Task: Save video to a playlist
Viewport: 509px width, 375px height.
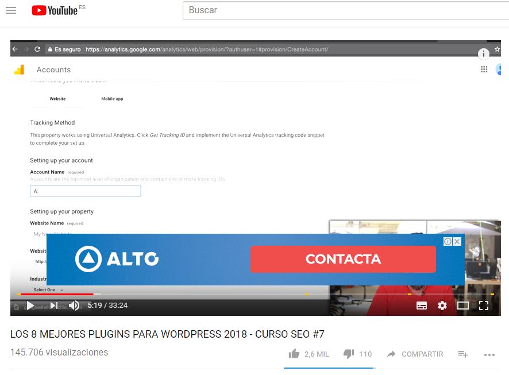Action: click(x=462, y=354)
